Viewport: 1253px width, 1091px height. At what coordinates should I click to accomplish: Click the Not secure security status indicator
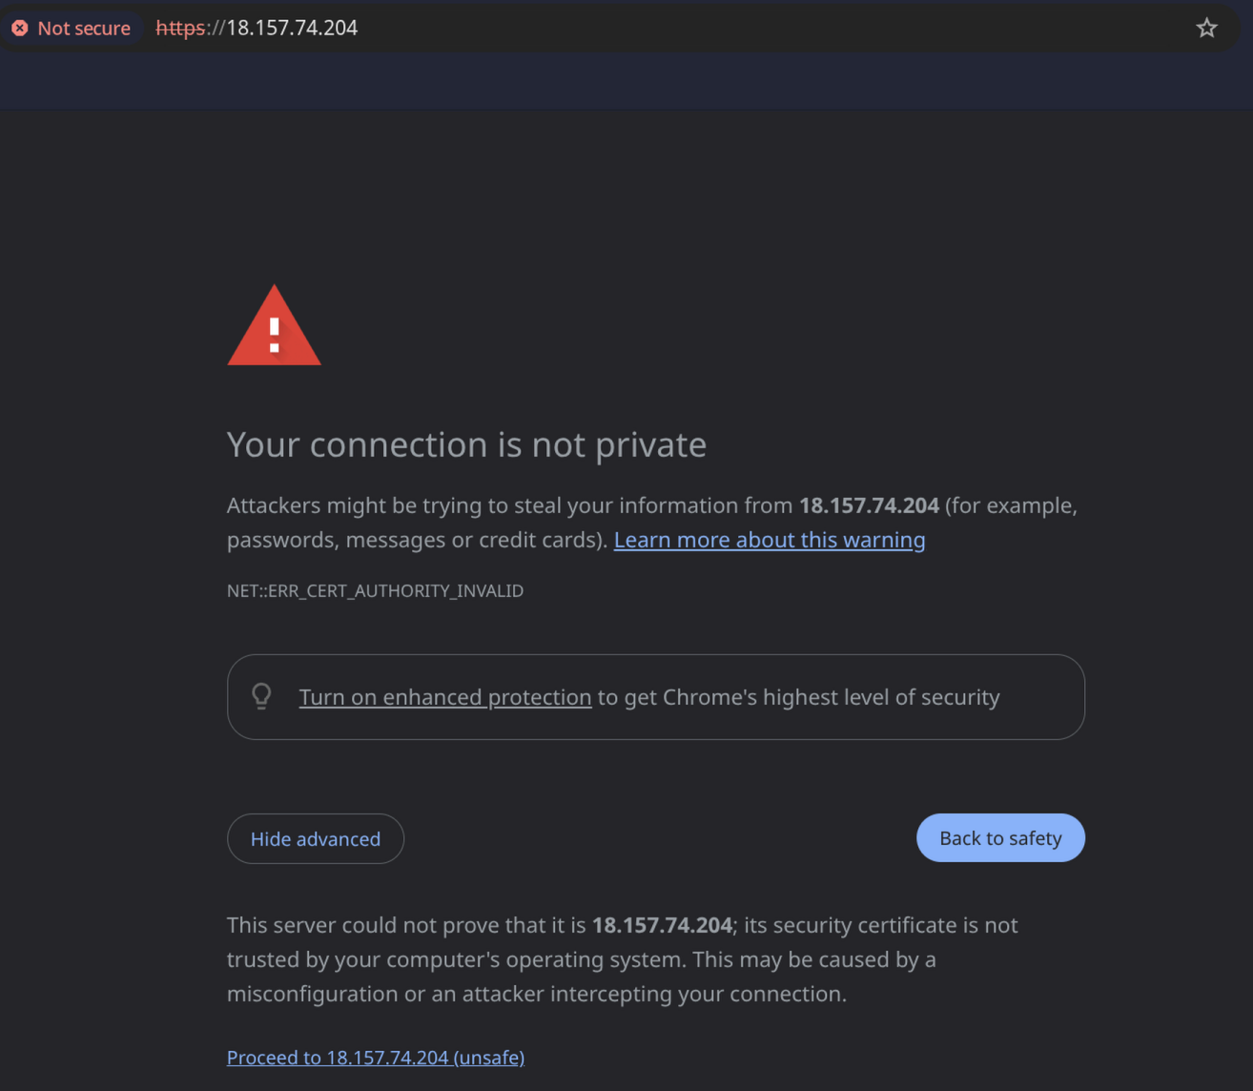(72, 28)
